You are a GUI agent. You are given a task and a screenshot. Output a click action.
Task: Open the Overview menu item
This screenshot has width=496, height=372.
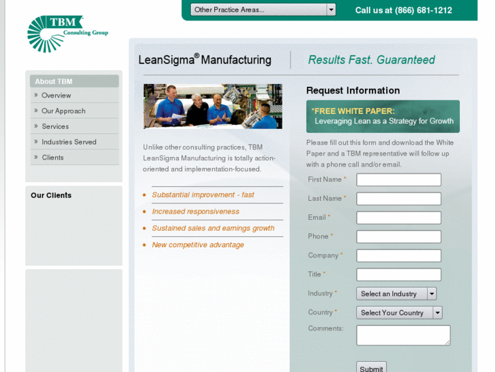pos(57,96)
